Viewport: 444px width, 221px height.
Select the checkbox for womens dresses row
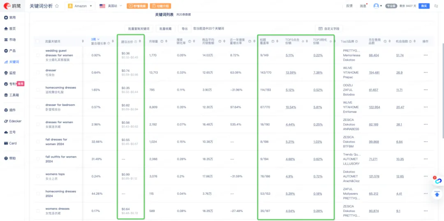click(x=38, y=211)
